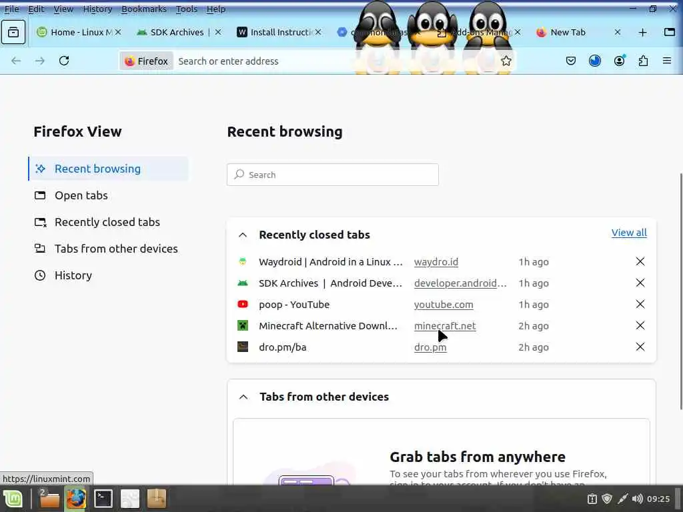Open the file manager in the taskbar
This screenshot has height=512, width=683.
click(x=49, y=499)
